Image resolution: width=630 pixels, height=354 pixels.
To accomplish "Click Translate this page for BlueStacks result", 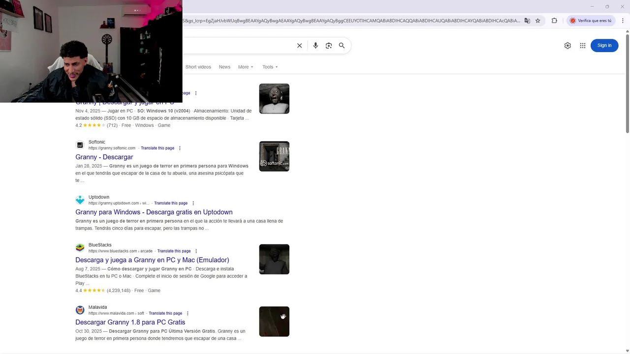I will (x=174, y=251).
